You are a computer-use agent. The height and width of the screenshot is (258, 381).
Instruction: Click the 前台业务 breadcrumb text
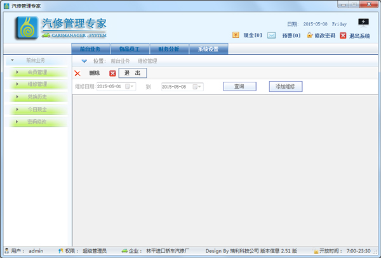click(x=120, y=61)
